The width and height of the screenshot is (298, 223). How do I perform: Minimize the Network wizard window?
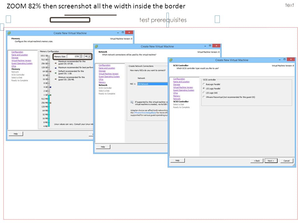(x=205, y=46)
